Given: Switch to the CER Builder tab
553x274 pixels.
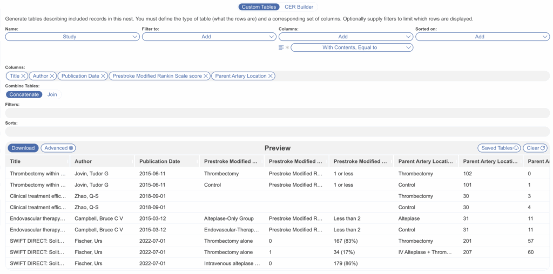Looking at the screenshot, I should [x=299, y=7].
